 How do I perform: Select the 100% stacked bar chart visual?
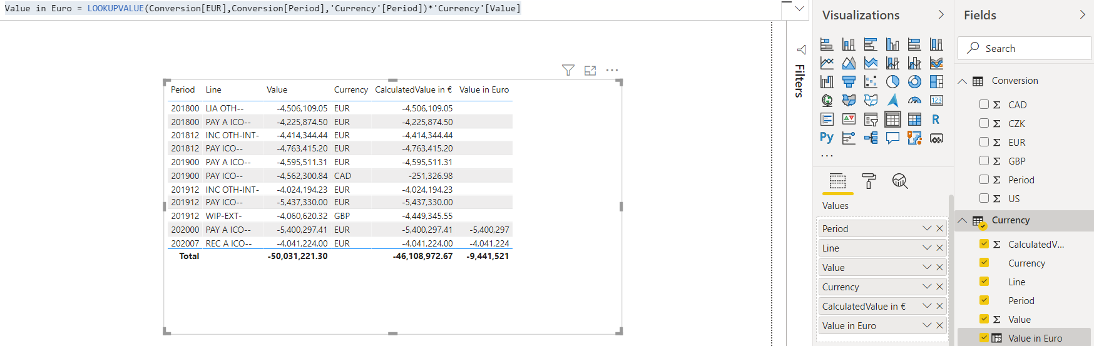[914, 44]
